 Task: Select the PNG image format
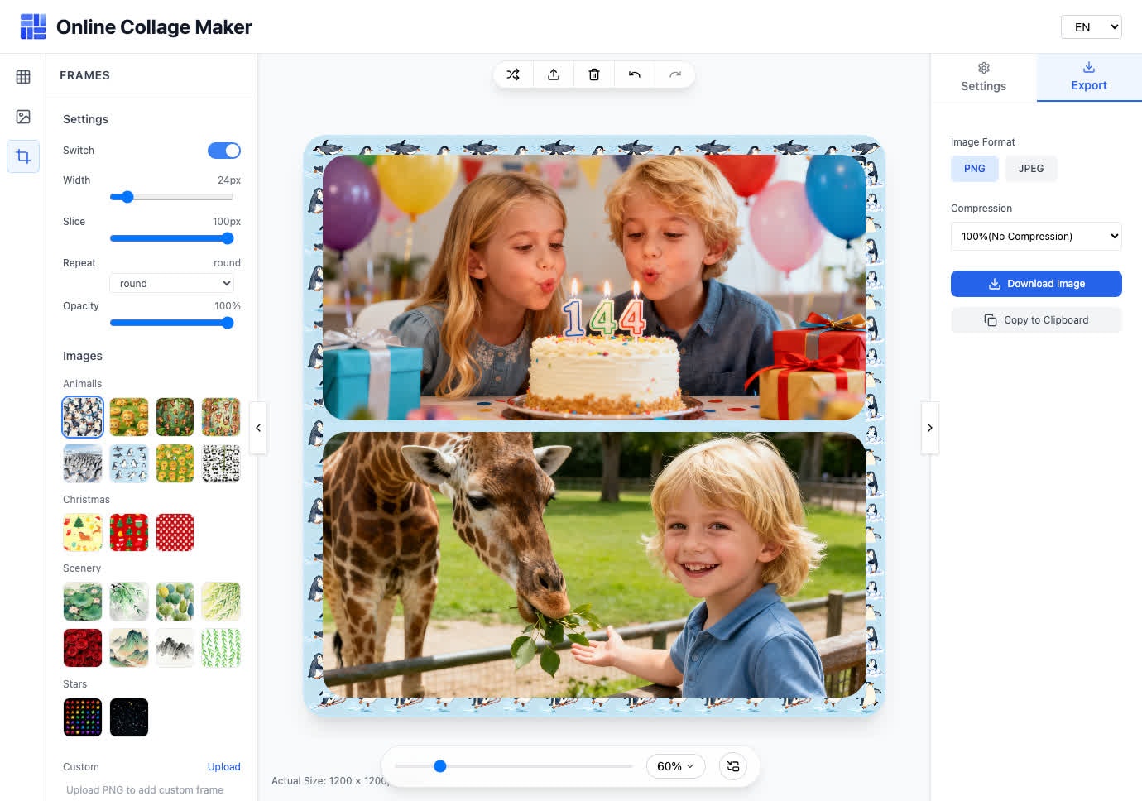(x=974, y=169)
